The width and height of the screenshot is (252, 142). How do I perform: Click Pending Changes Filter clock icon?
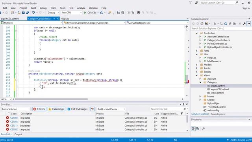click(215, 24)
